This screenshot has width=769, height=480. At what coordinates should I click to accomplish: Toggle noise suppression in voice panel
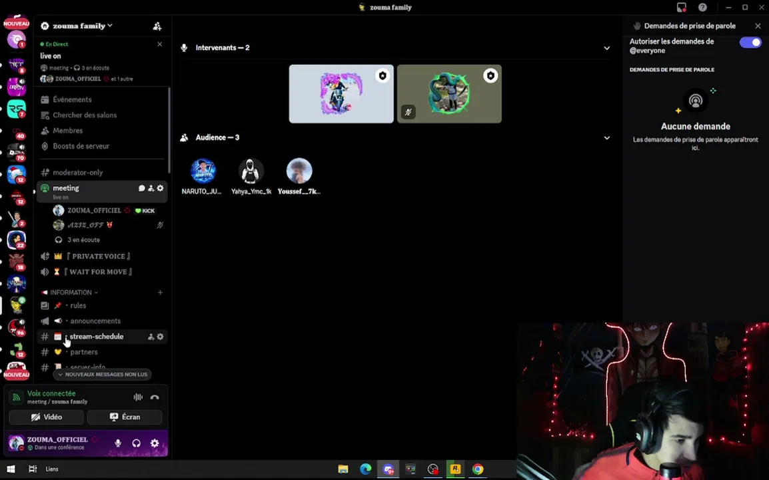point(139,397)
